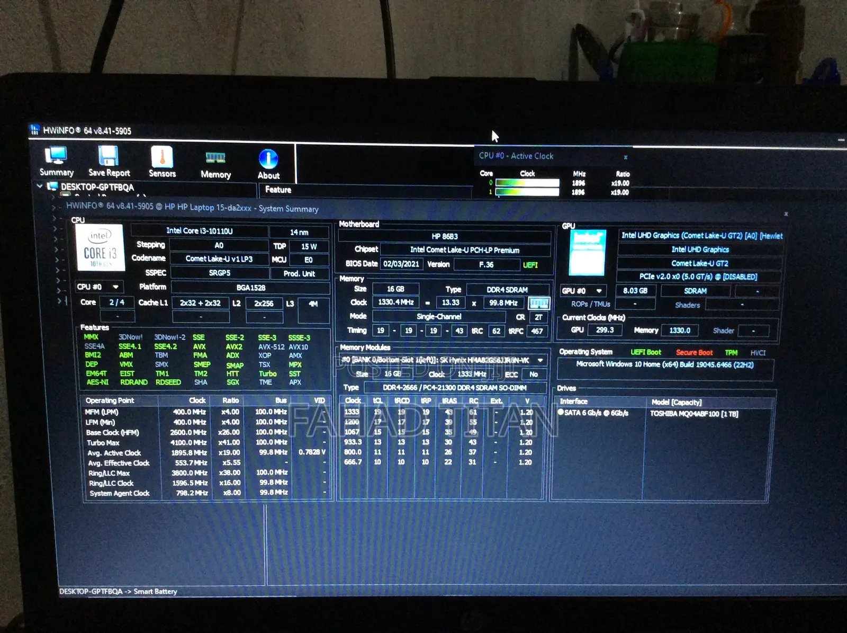Click the Prod. Unit field

pyautogui.click(x=299, y=274)
